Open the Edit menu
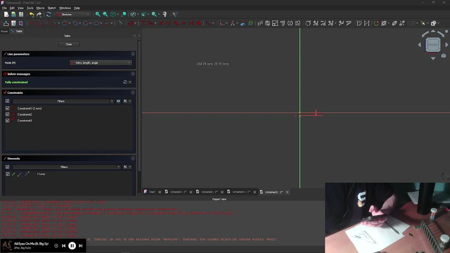This screenshot has width=450, height=253. (12, 8)
